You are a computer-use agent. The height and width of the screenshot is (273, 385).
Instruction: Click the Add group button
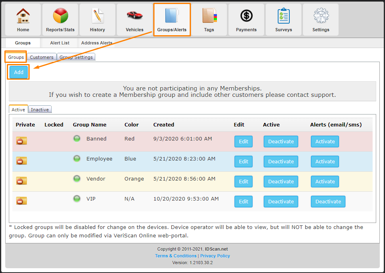19,72
